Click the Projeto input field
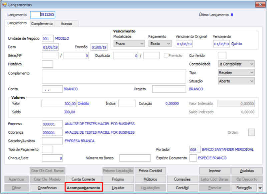 click(169, 89)
